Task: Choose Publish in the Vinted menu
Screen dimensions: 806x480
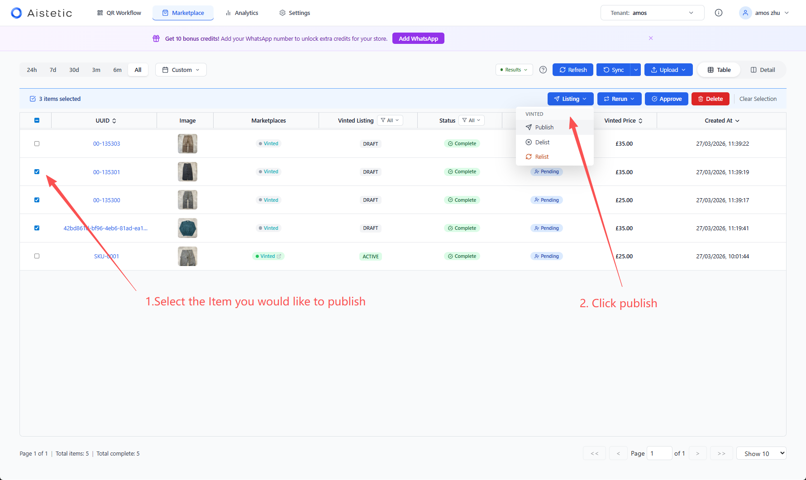Action: click(x=554, y=127)
